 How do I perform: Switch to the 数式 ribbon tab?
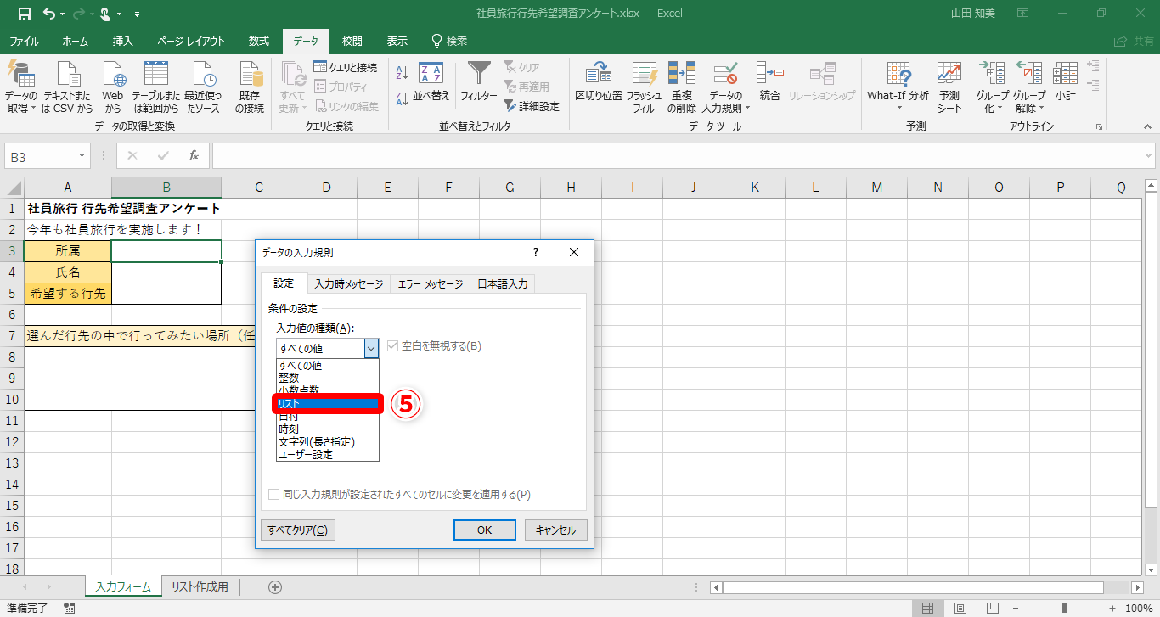click(259, 41)
